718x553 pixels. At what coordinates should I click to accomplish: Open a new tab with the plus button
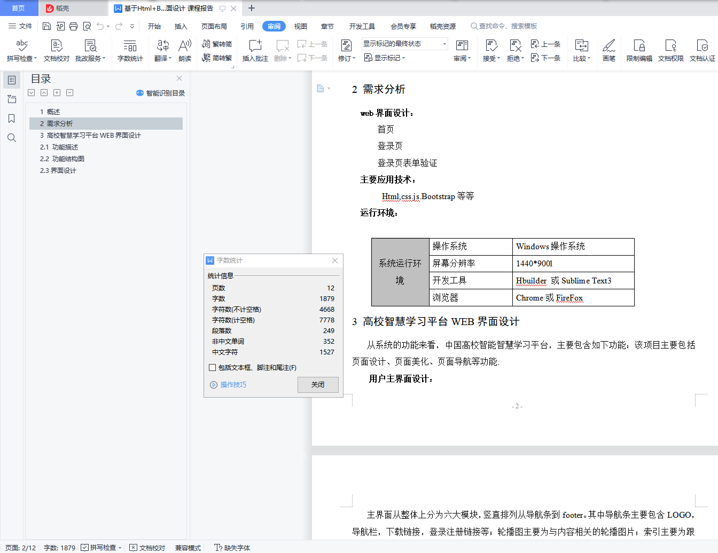pos(252,8)
